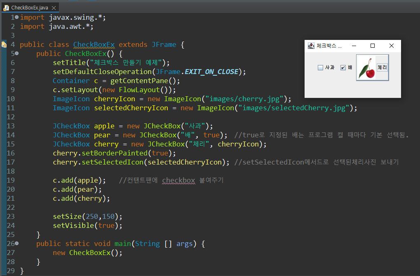The height and width of the screenshot is (276, 420).
Task: Click c.add(cherry) on line 21
Action: click(82, 199)
